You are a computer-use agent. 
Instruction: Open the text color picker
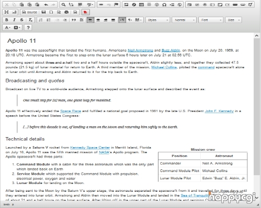point(8,28)
